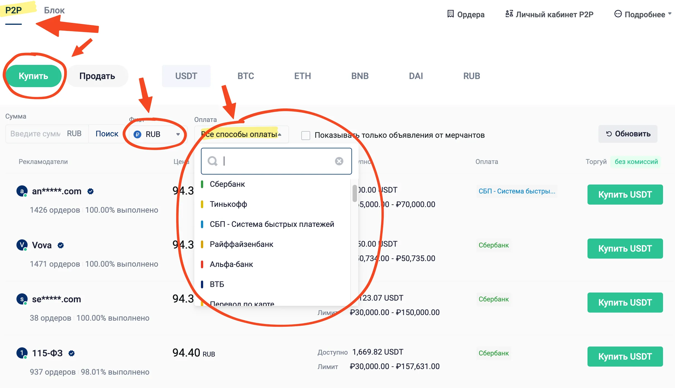Open the RUB fiat currency dropdown
The image size is (675, 388).
(x=157, y=134)
